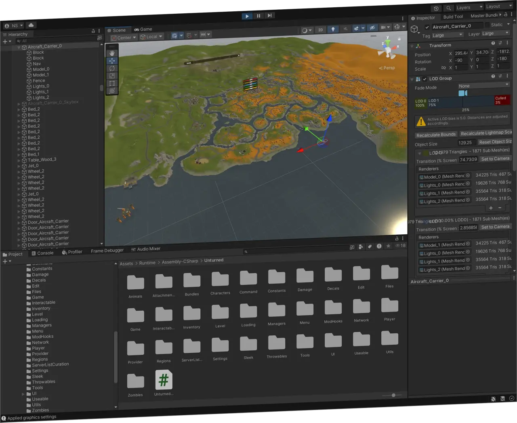Toggle the LOD Group enabled checkbox
Viewport: 517px width, 423px height.
pyautogui.click(x=425, y=79)
